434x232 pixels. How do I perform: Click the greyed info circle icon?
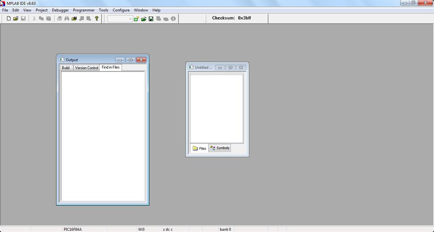click(173, 19)
